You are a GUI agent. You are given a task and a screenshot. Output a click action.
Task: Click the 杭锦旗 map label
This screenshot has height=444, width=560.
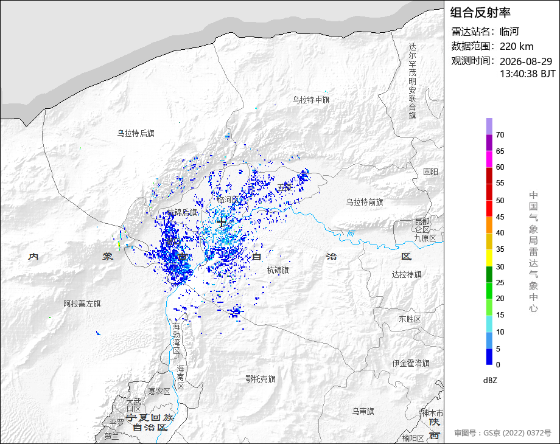[278, 271]
